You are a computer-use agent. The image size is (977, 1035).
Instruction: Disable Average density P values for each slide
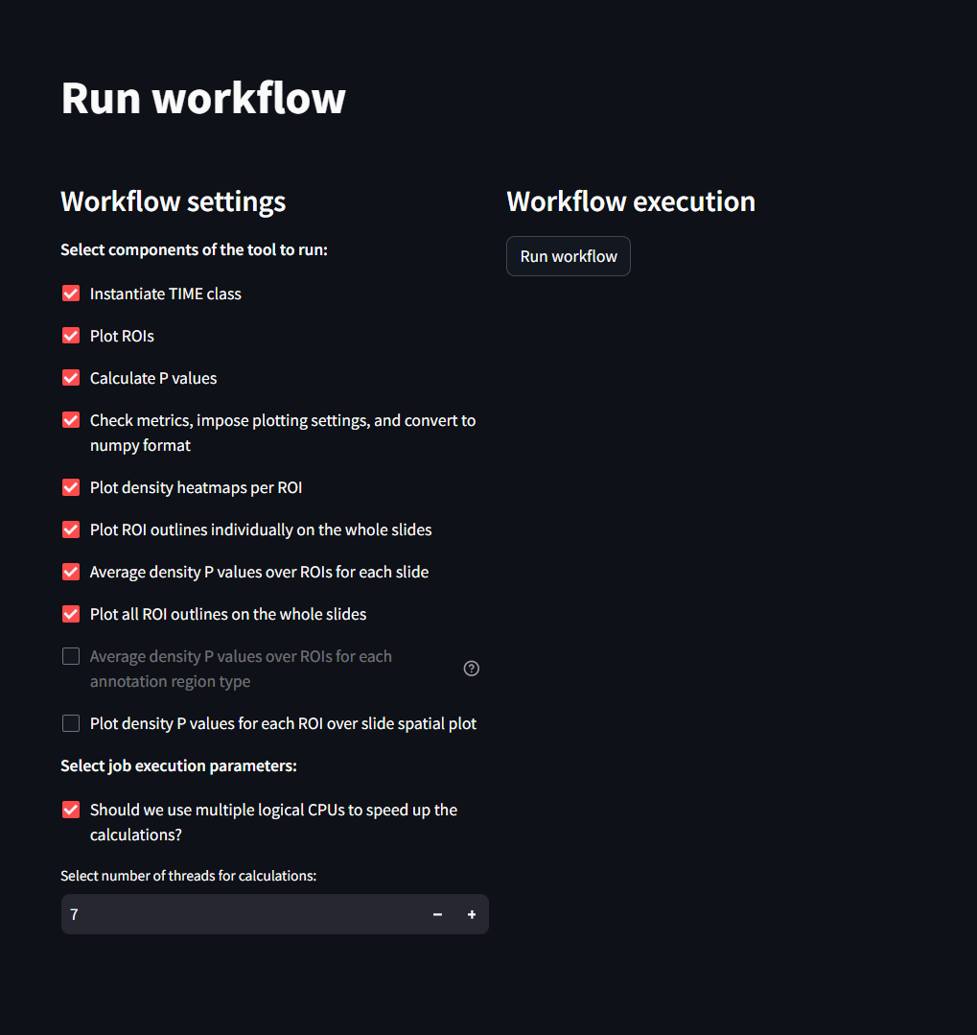pos(71,572)
